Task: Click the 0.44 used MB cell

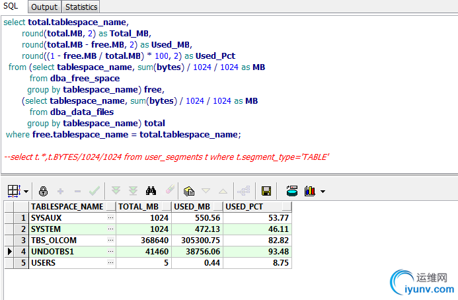Action: point(197,263)
